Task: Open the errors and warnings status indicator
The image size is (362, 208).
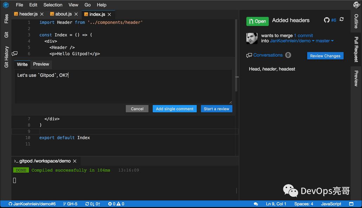Action: [116, 204]
